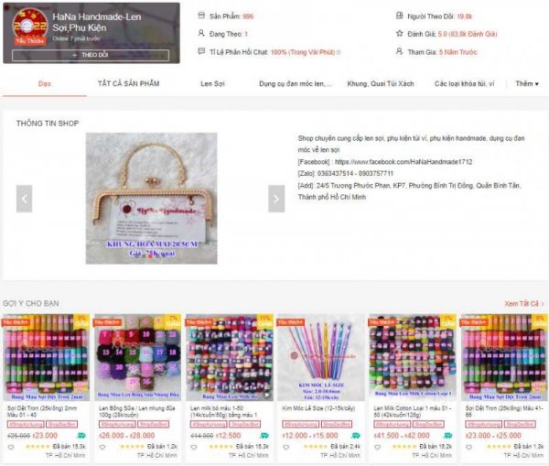Image resolution: width=549 pixels, height=466 pixels.
Task: Click the Đánh Giá star icon
Action: [399, 34]
